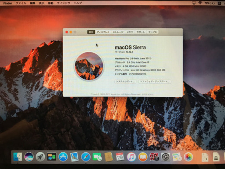Open the Finder menu

pyautogui.click(x=7, y=3)
